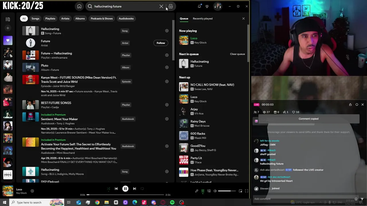Skip to the next track
The image size is (367, 206).
pos(134,189)
